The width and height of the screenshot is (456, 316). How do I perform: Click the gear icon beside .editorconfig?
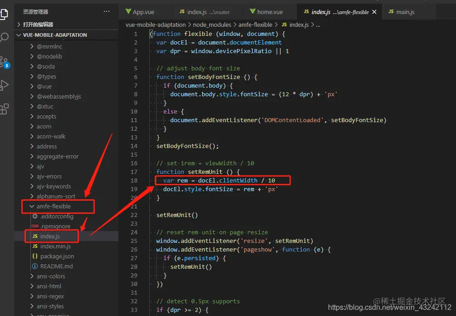pyautogui.click(x=35, y=216)
